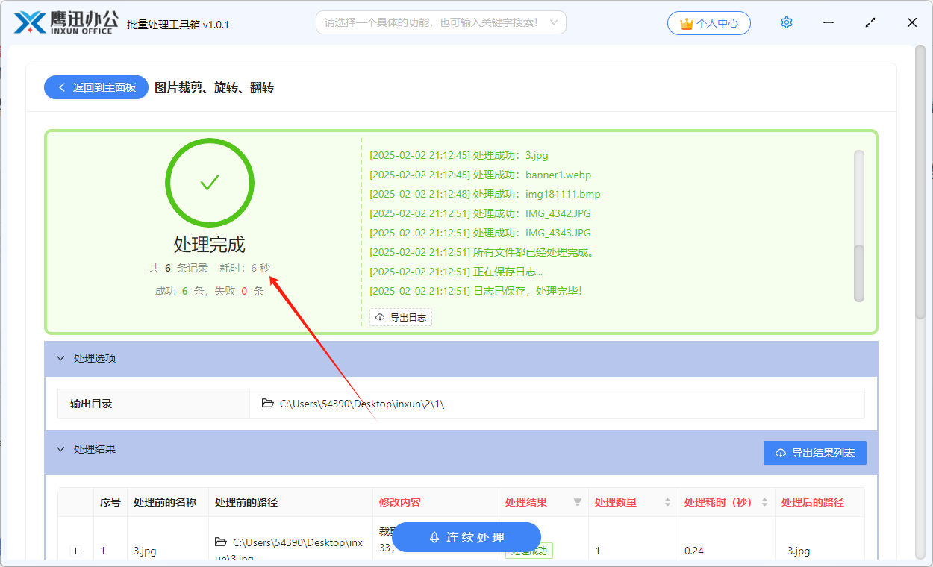Viewport: 933px width, 567px height.
Task: Click the 0.24 time cell
Action: pyautogui.click(x=694, y=551)
